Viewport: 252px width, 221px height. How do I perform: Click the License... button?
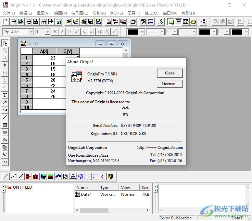(170, 84)
